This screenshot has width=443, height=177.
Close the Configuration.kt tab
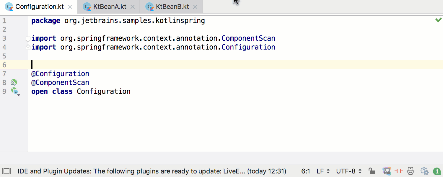click(70, 7)
